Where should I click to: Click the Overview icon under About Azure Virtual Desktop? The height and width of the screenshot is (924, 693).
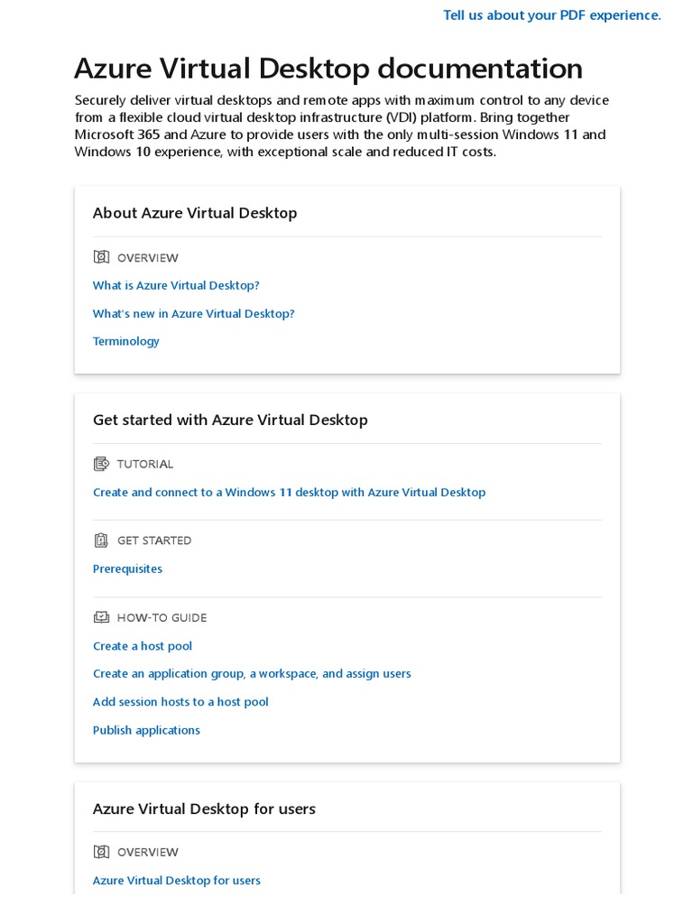(101, 257)
